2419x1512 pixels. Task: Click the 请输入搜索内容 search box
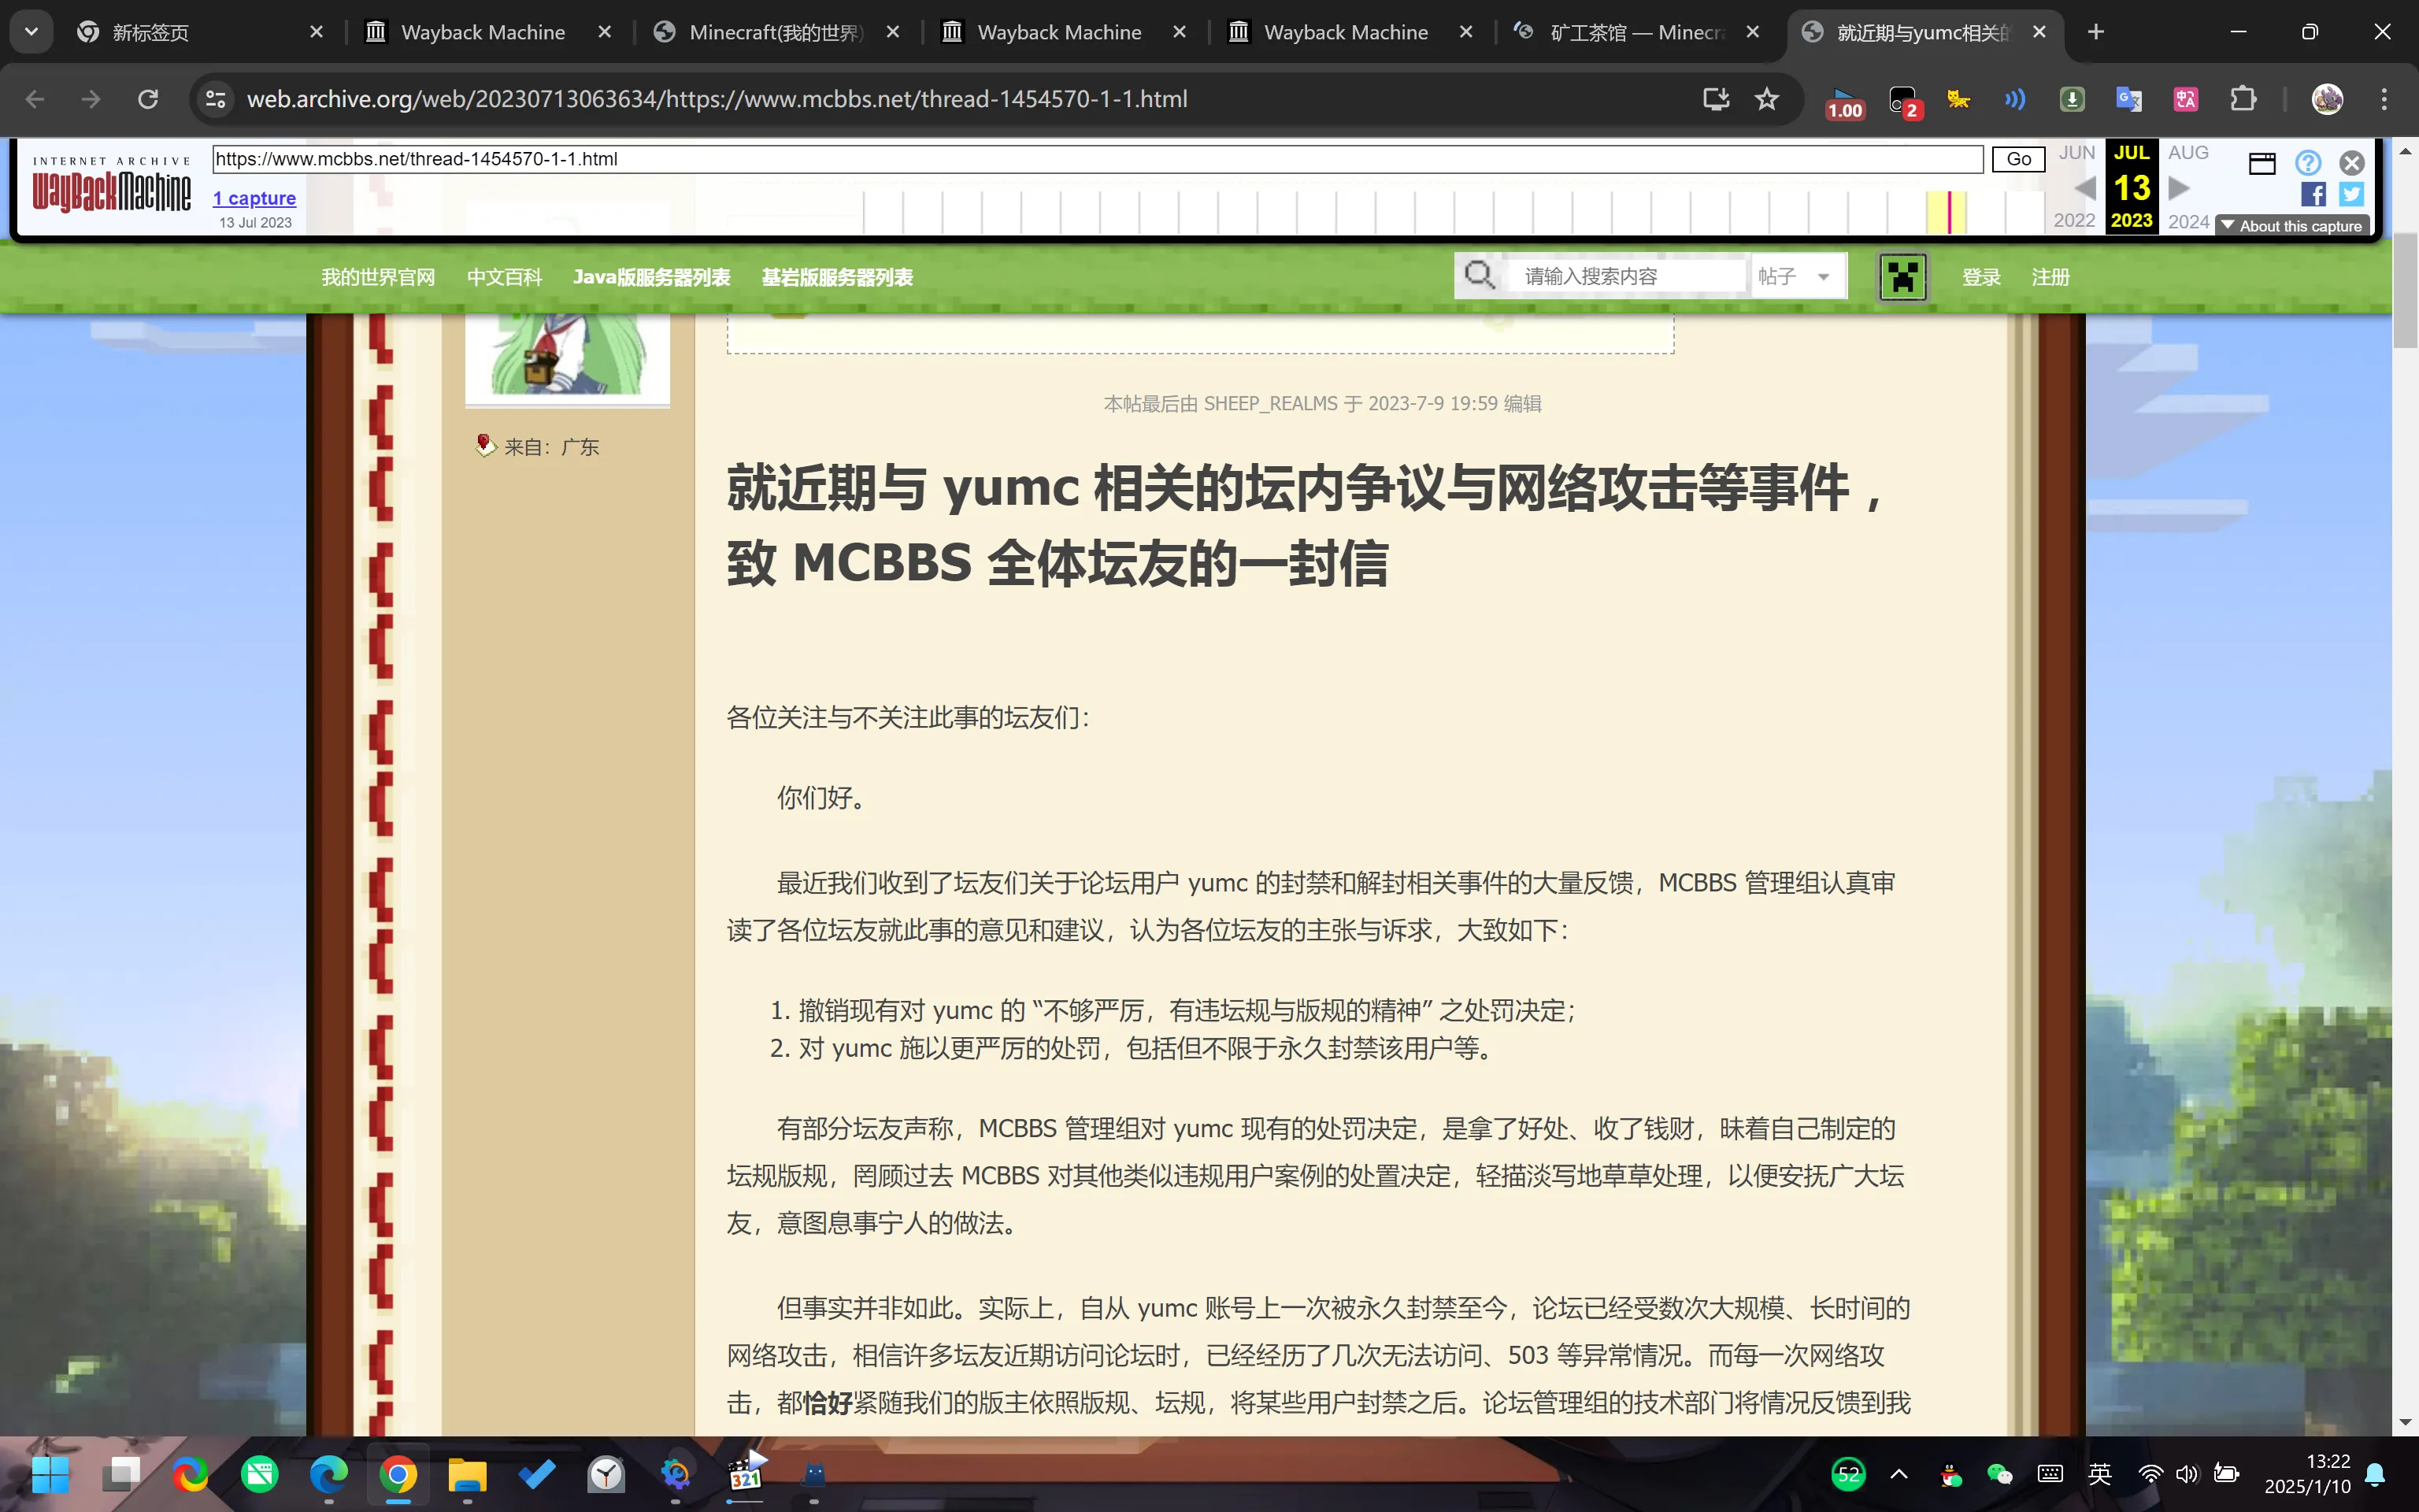pyautogui.click(x=1628, y=276)
